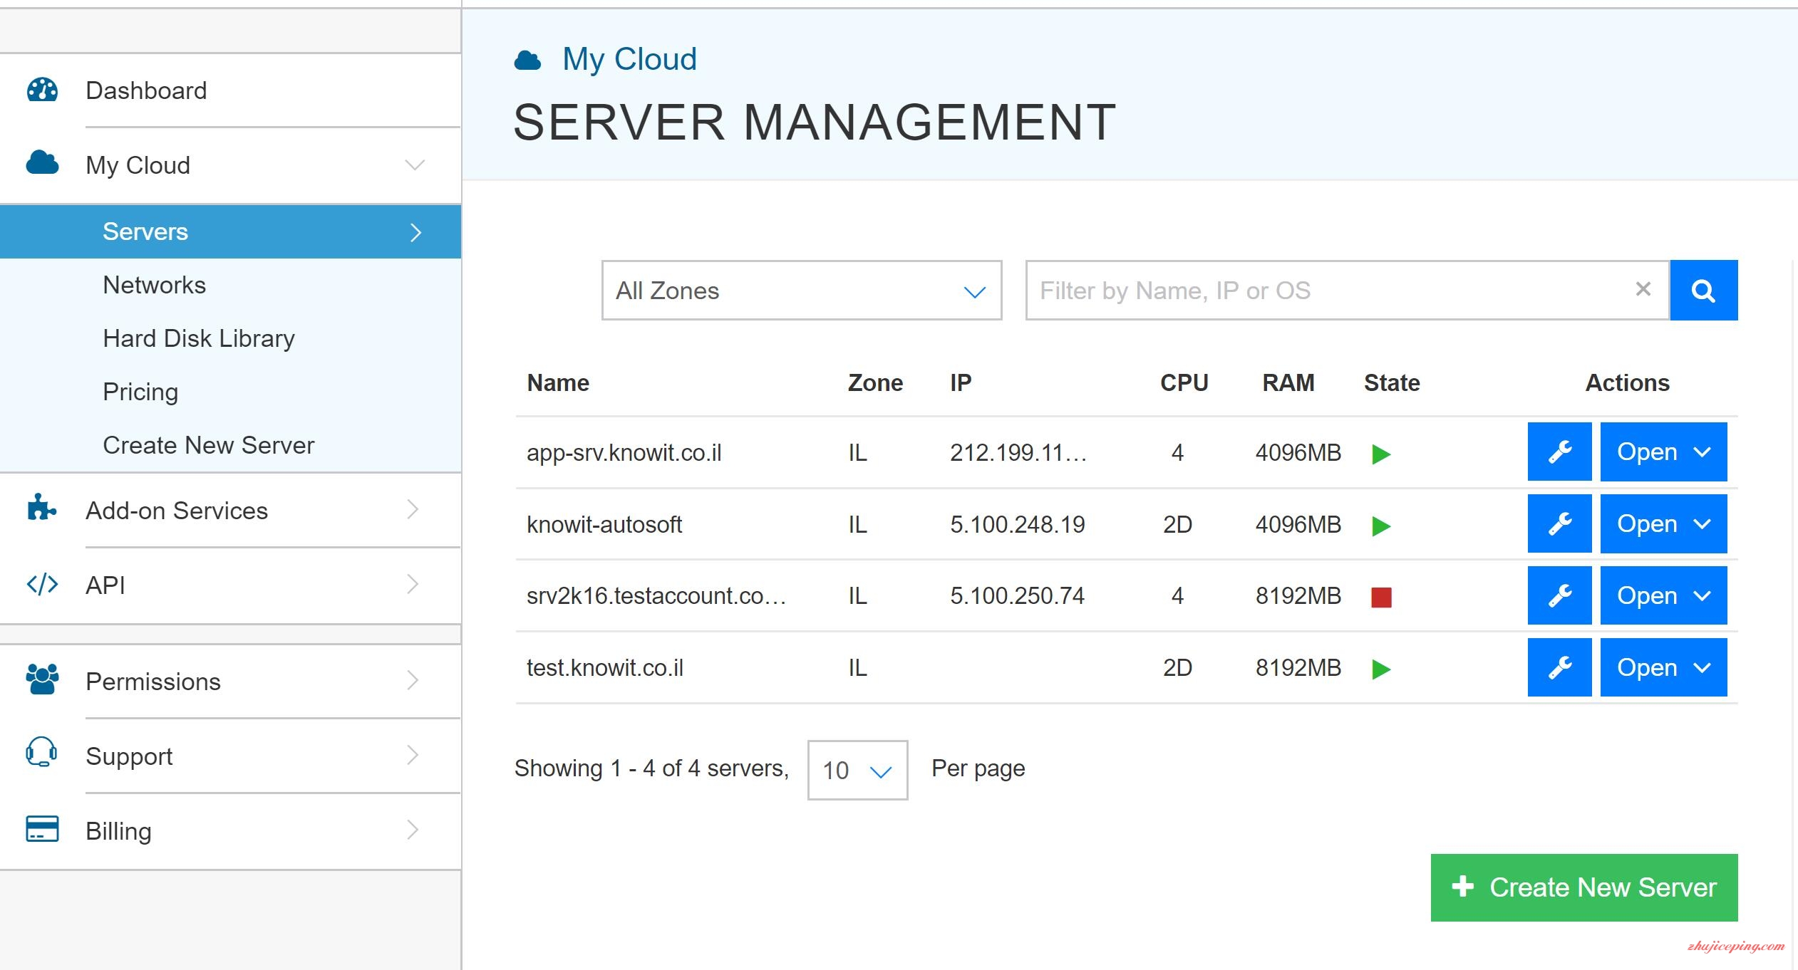Click wrench icon for app-srv.knowit.co.il

[x=1559, y=452]
